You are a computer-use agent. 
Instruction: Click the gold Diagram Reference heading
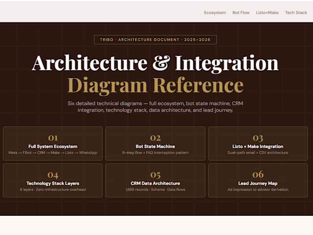coord(155,85)
